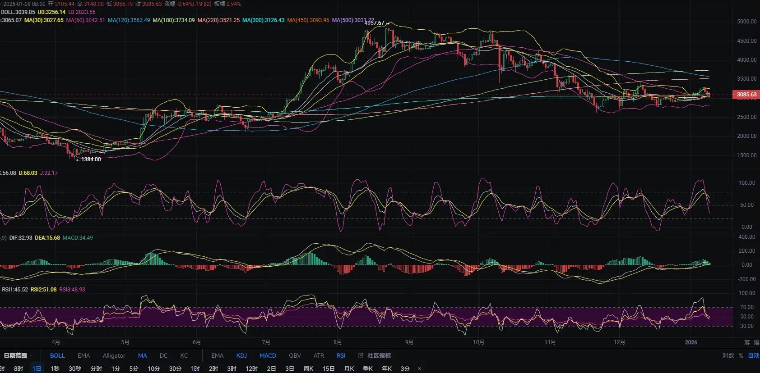Switch to the 10分 timeframe
The height and width of the screenshot is (373, 760).
click(x=154, y=368)
